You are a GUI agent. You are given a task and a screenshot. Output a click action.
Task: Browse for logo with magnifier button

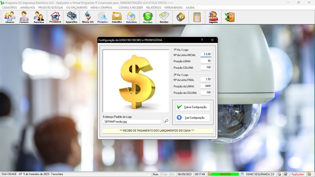[x=167, y=122]
